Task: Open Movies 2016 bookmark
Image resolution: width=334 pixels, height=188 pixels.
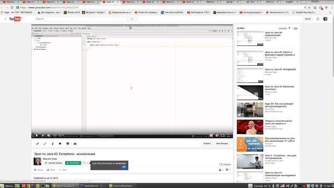Action: pyautogui.click(x=72, y=13)
